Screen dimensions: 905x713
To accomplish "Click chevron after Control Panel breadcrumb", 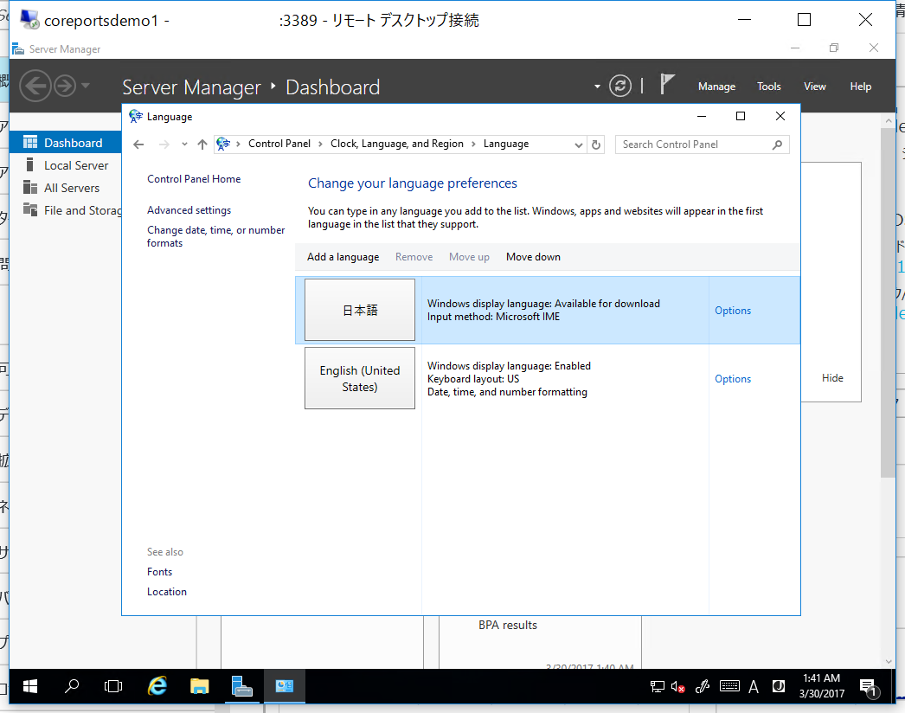I will 320,145.
